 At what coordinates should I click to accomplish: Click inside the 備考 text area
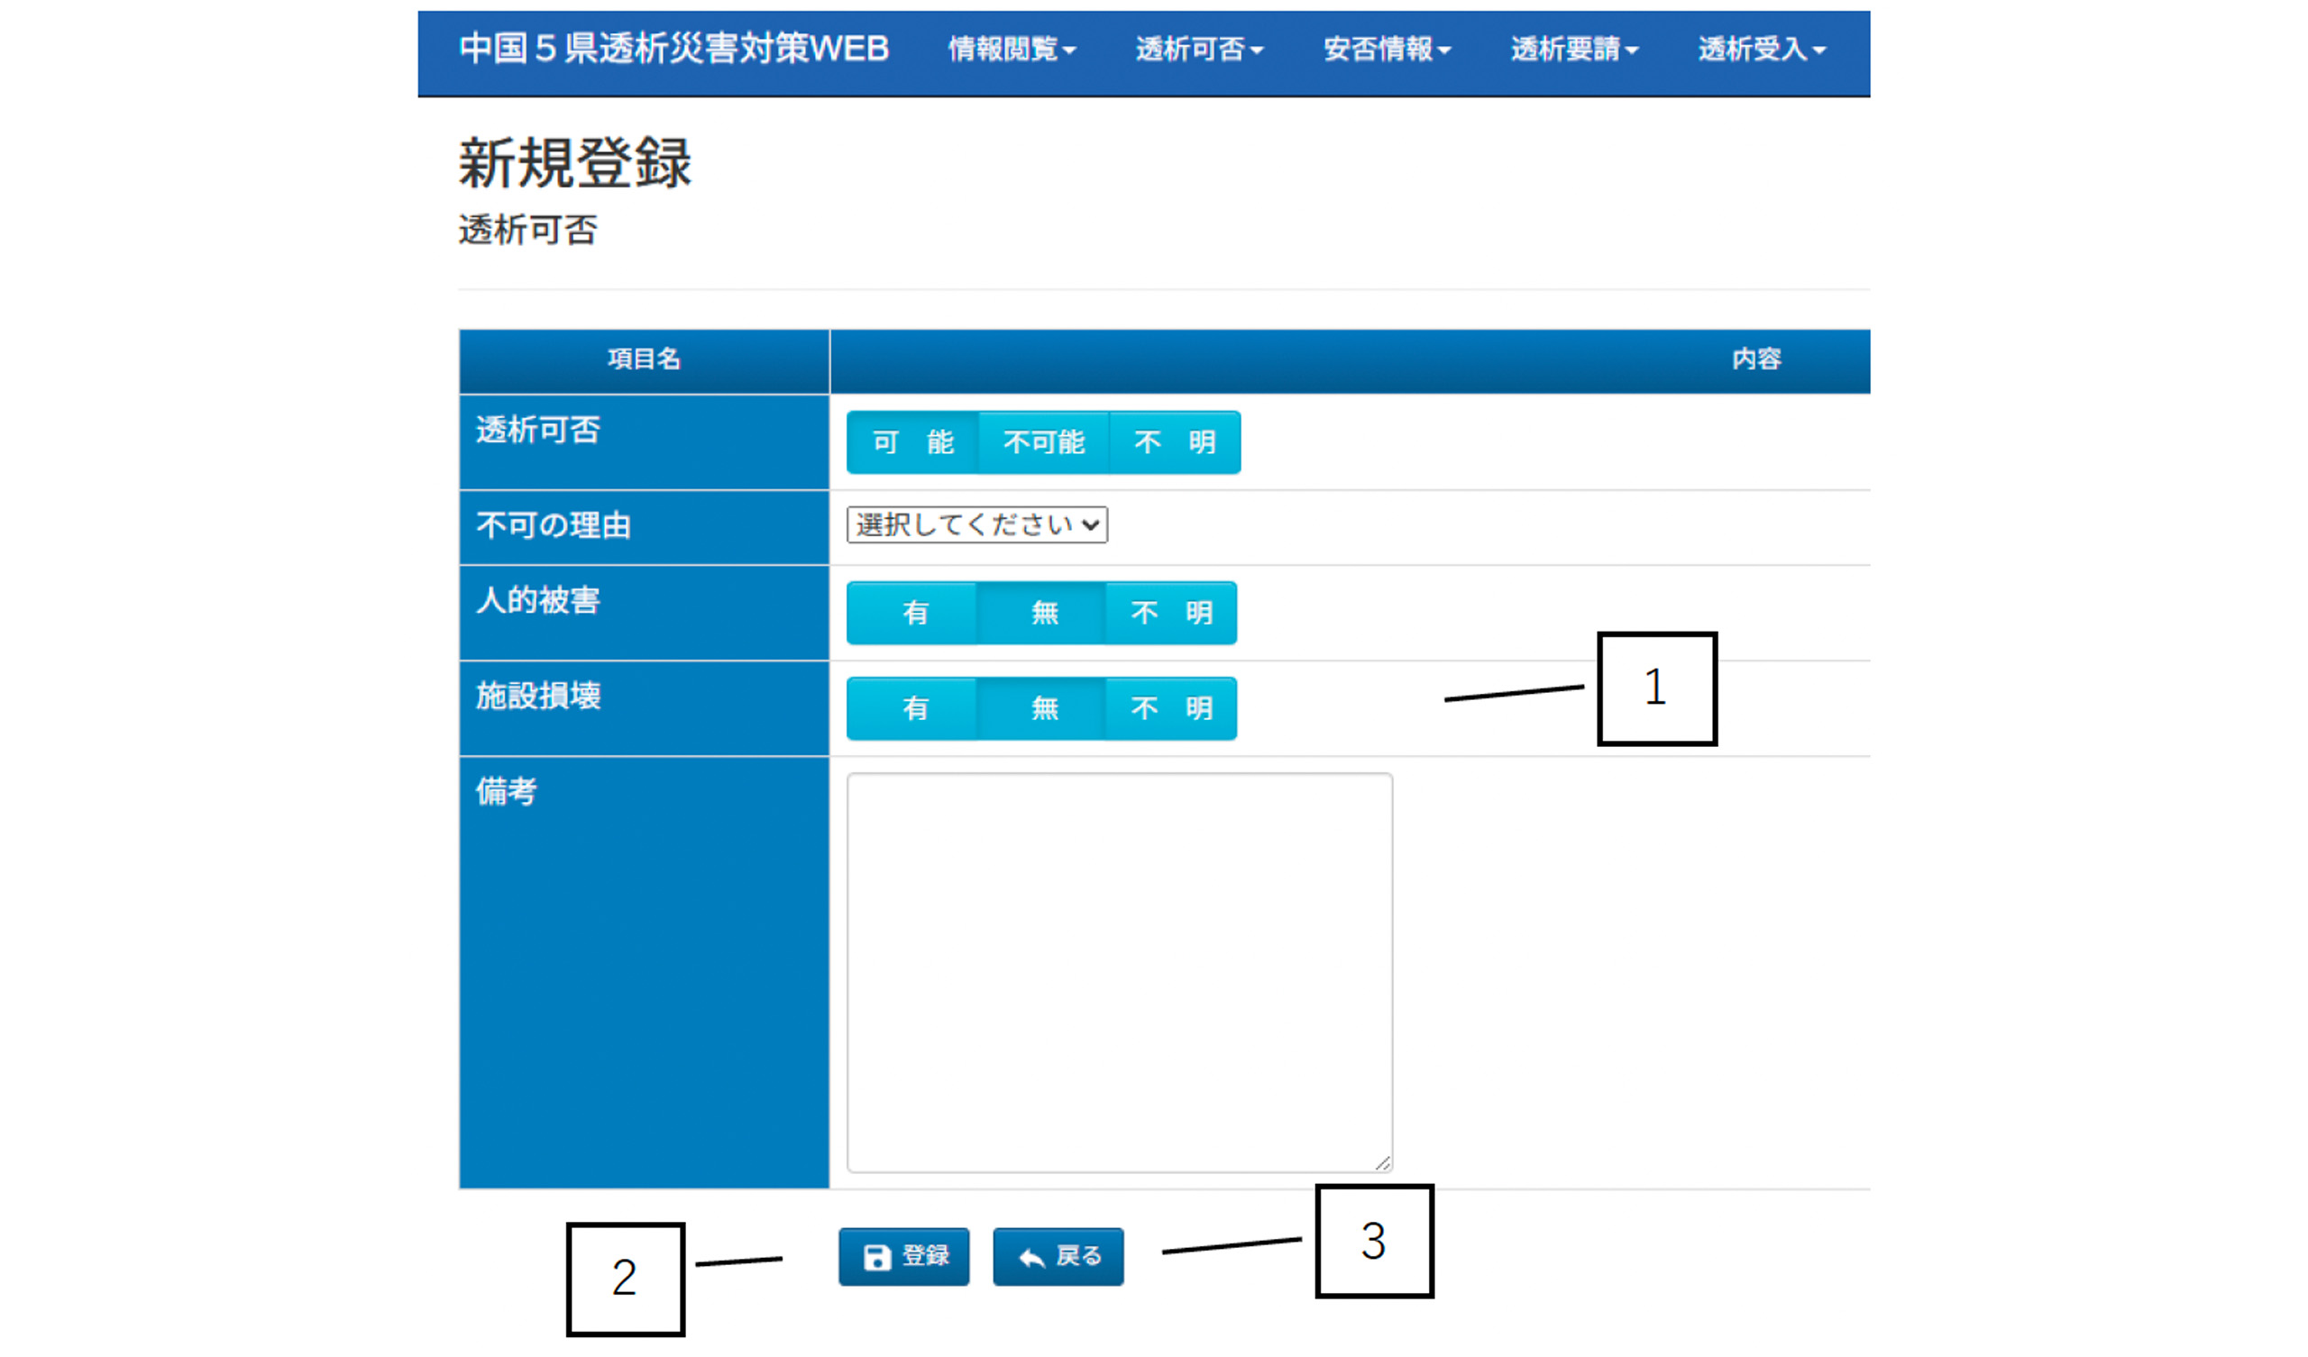[x=1118, y=970]
